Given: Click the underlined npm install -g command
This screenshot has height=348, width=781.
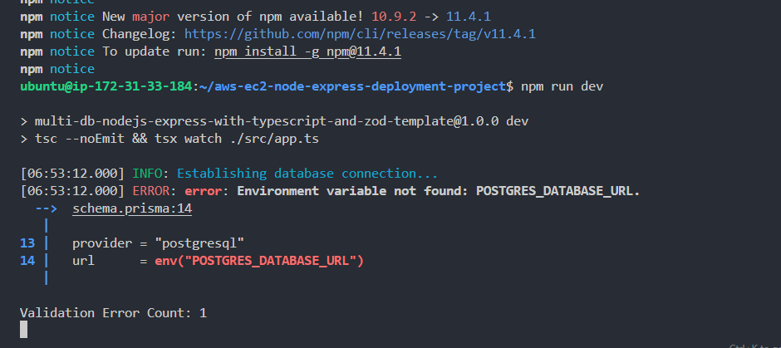Looking at the screenshot, I should [307, 51].
